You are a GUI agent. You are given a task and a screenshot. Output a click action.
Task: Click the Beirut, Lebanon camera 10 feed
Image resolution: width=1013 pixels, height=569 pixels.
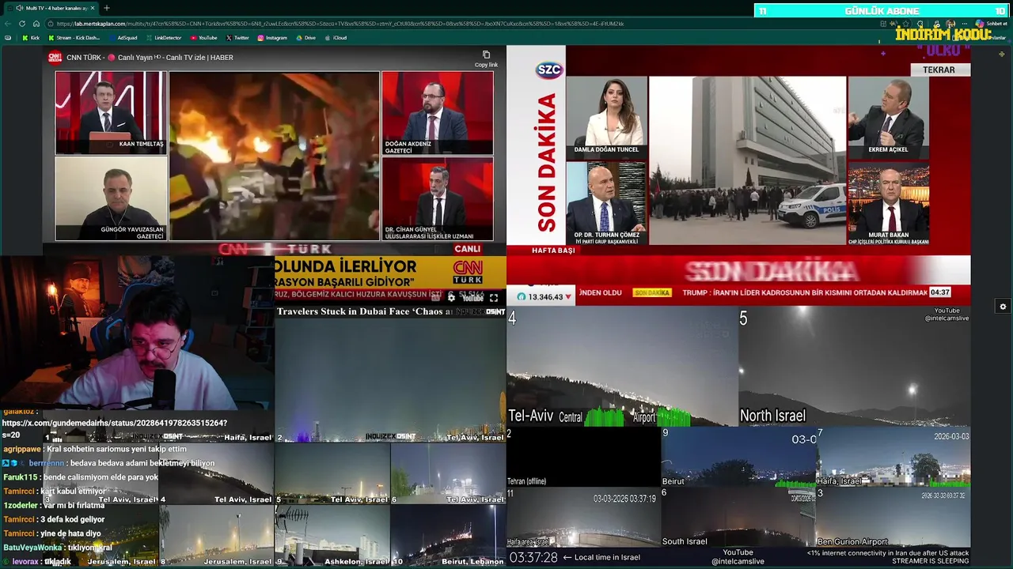point(449,536)
